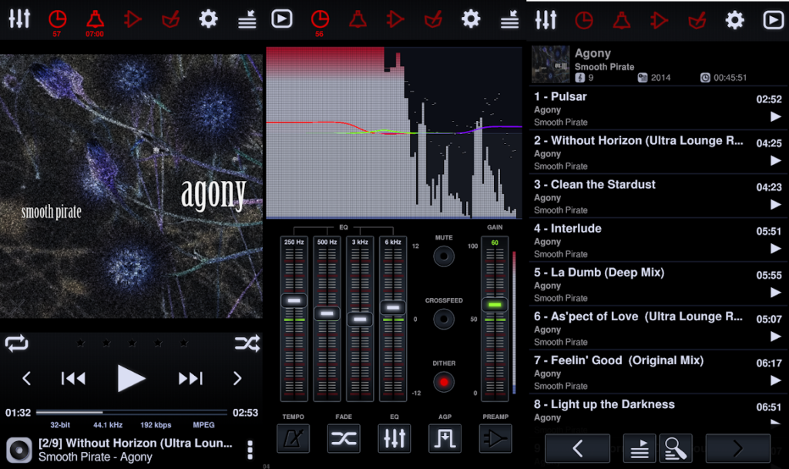The height and width of the screenshot is (469, 789).
Task: Open the alarm clock set to 07:00
Action: click(x=94, y=20)
